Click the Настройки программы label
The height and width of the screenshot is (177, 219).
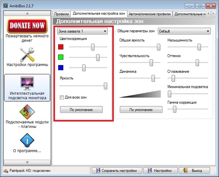click(x=27, y=65)
